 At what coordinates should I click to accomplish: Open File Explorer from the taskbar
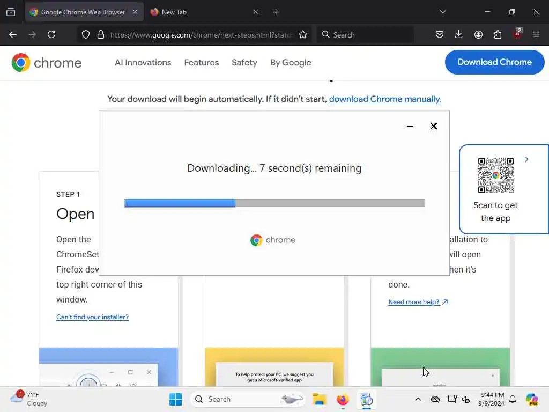[320, 399]
